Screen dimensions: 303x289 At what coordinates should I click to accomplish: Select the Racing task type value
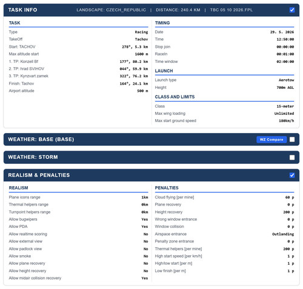point(141,32)
